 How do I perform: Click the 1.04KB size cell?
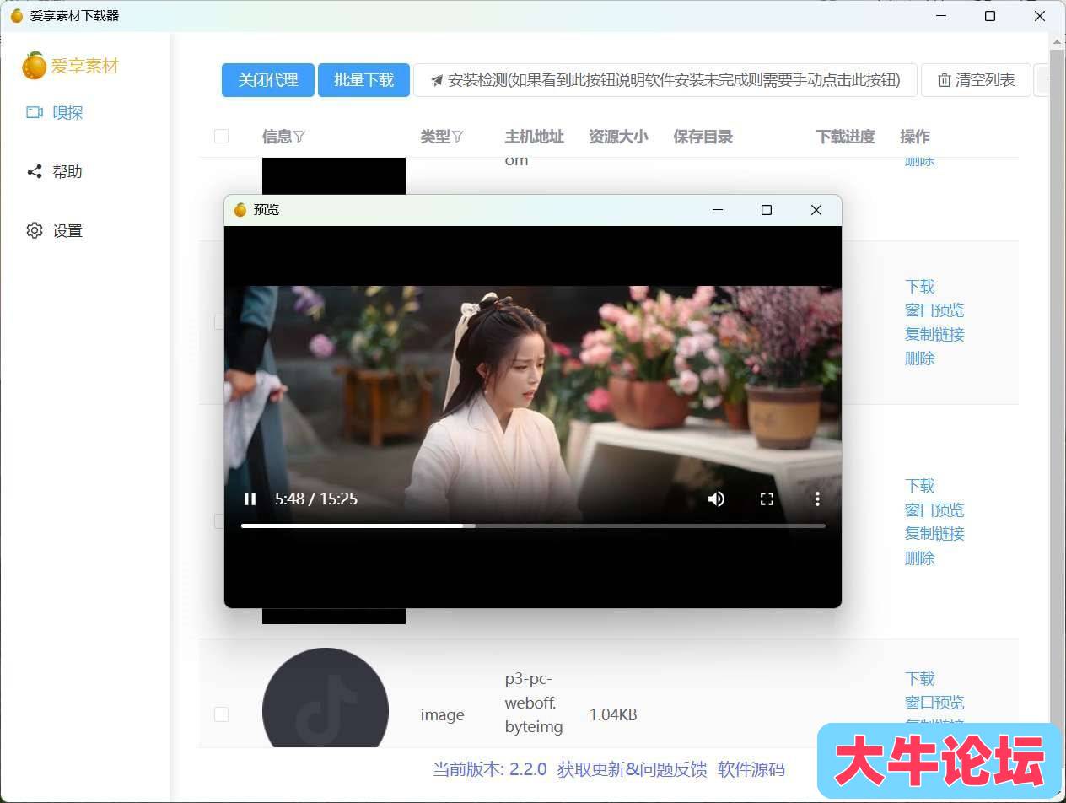coord(613,715)
